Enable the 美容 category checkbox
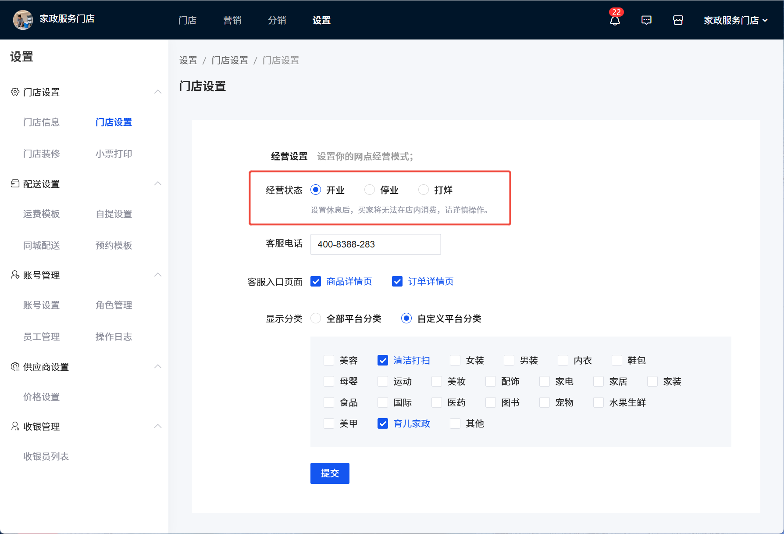Screen dimensions: 784x534 click(x=329, y=360)
